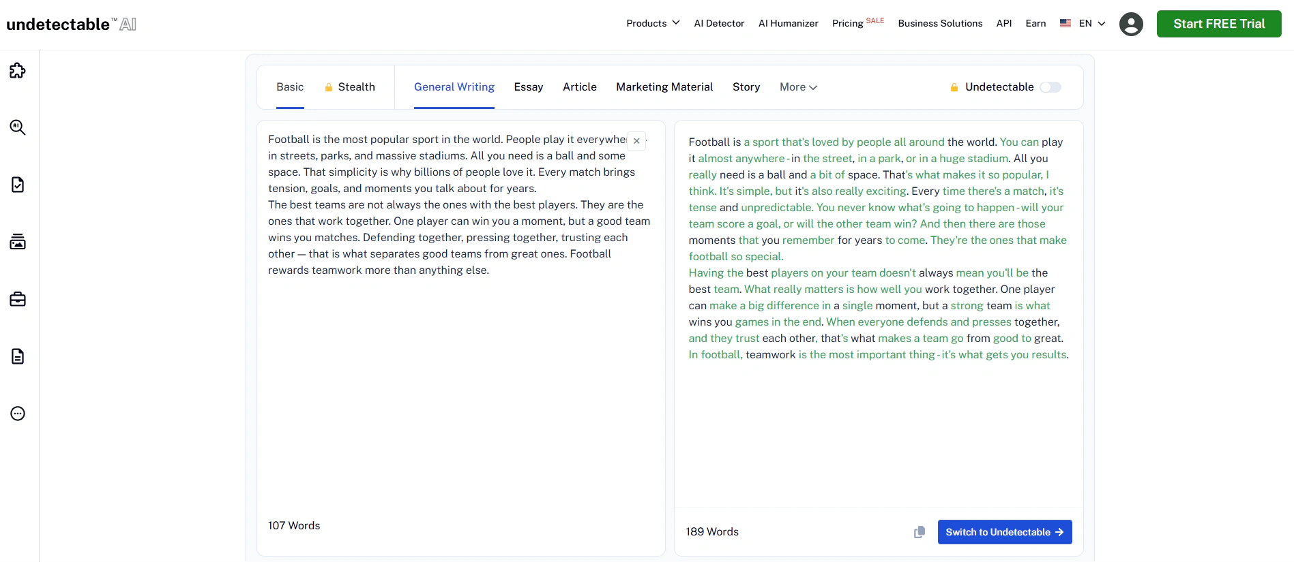The height and width of the screenshot is (562, 1294).
Task: Copy the humanized output text
Action: coord(920,532)
